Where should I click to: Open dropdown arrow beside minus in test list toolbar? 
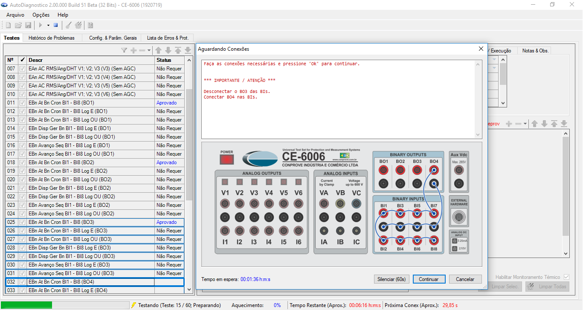click(x=149, y=50)
